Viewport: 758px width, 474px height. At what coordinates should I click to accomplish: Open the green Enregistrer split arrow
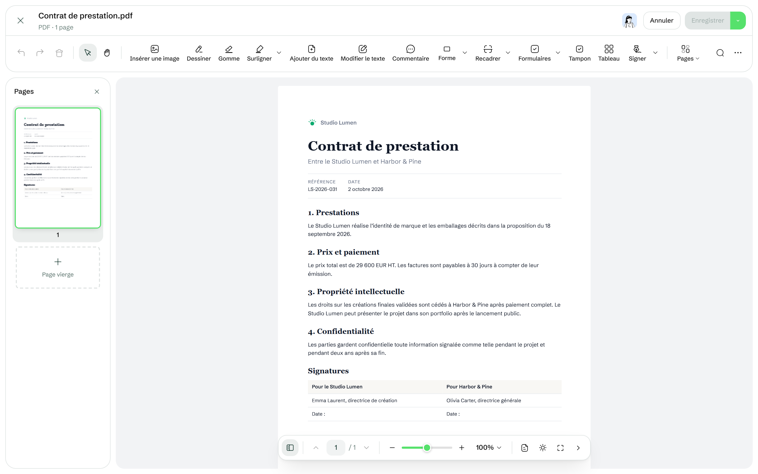[738, 20]
